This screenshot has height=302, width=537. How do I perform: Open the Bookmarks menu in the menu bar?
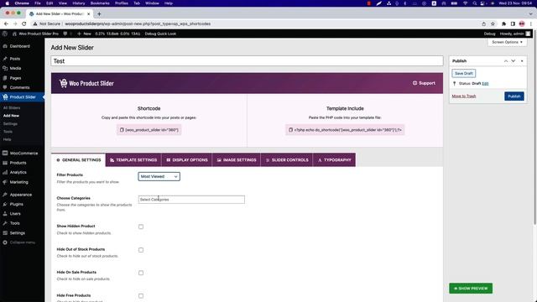100,3
